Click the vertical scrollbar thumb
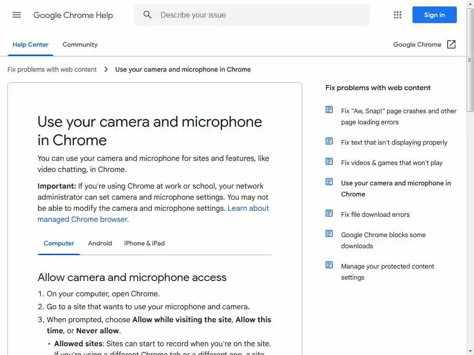The image size is (474, 355). point(470,61)
